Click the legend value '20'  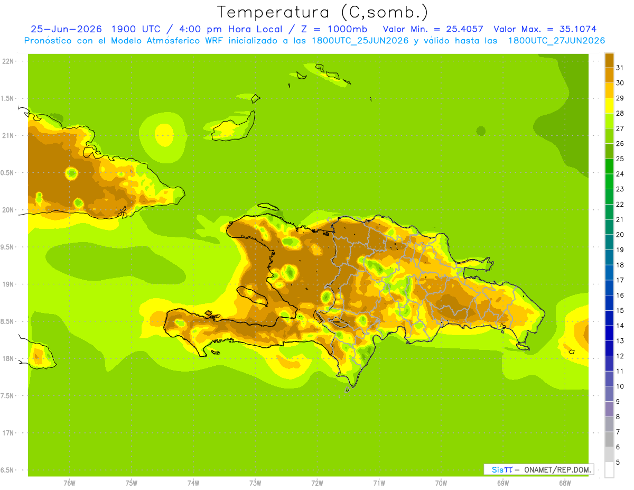click(620, 235)
